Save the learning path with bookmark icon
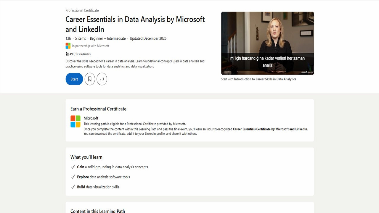Viewport: 379px width, 213px height. click(x=90, y=79)
